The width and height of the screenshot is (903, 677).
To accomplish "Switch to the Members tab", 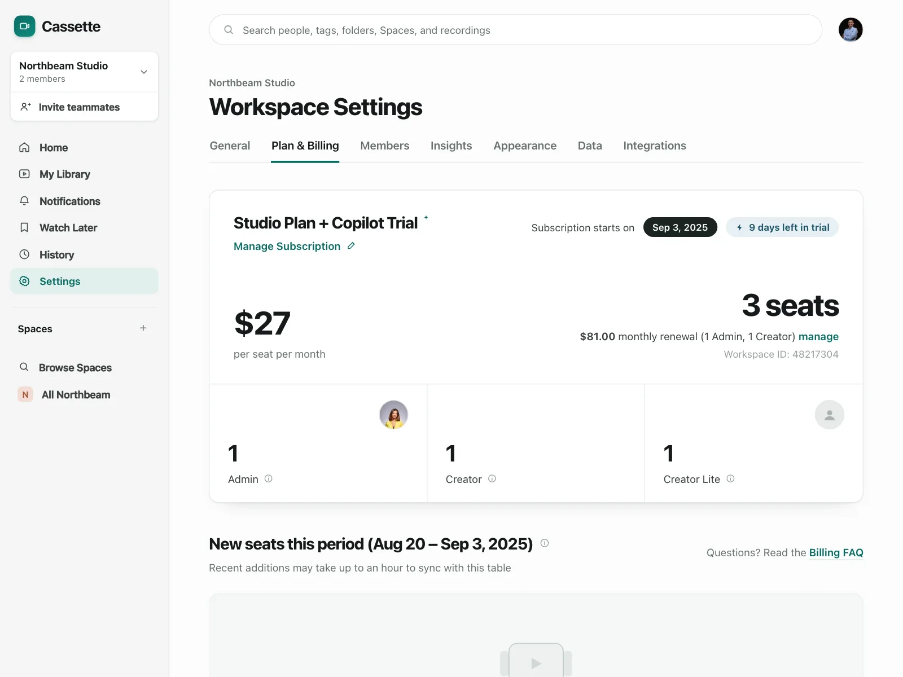I will [385, 146].
